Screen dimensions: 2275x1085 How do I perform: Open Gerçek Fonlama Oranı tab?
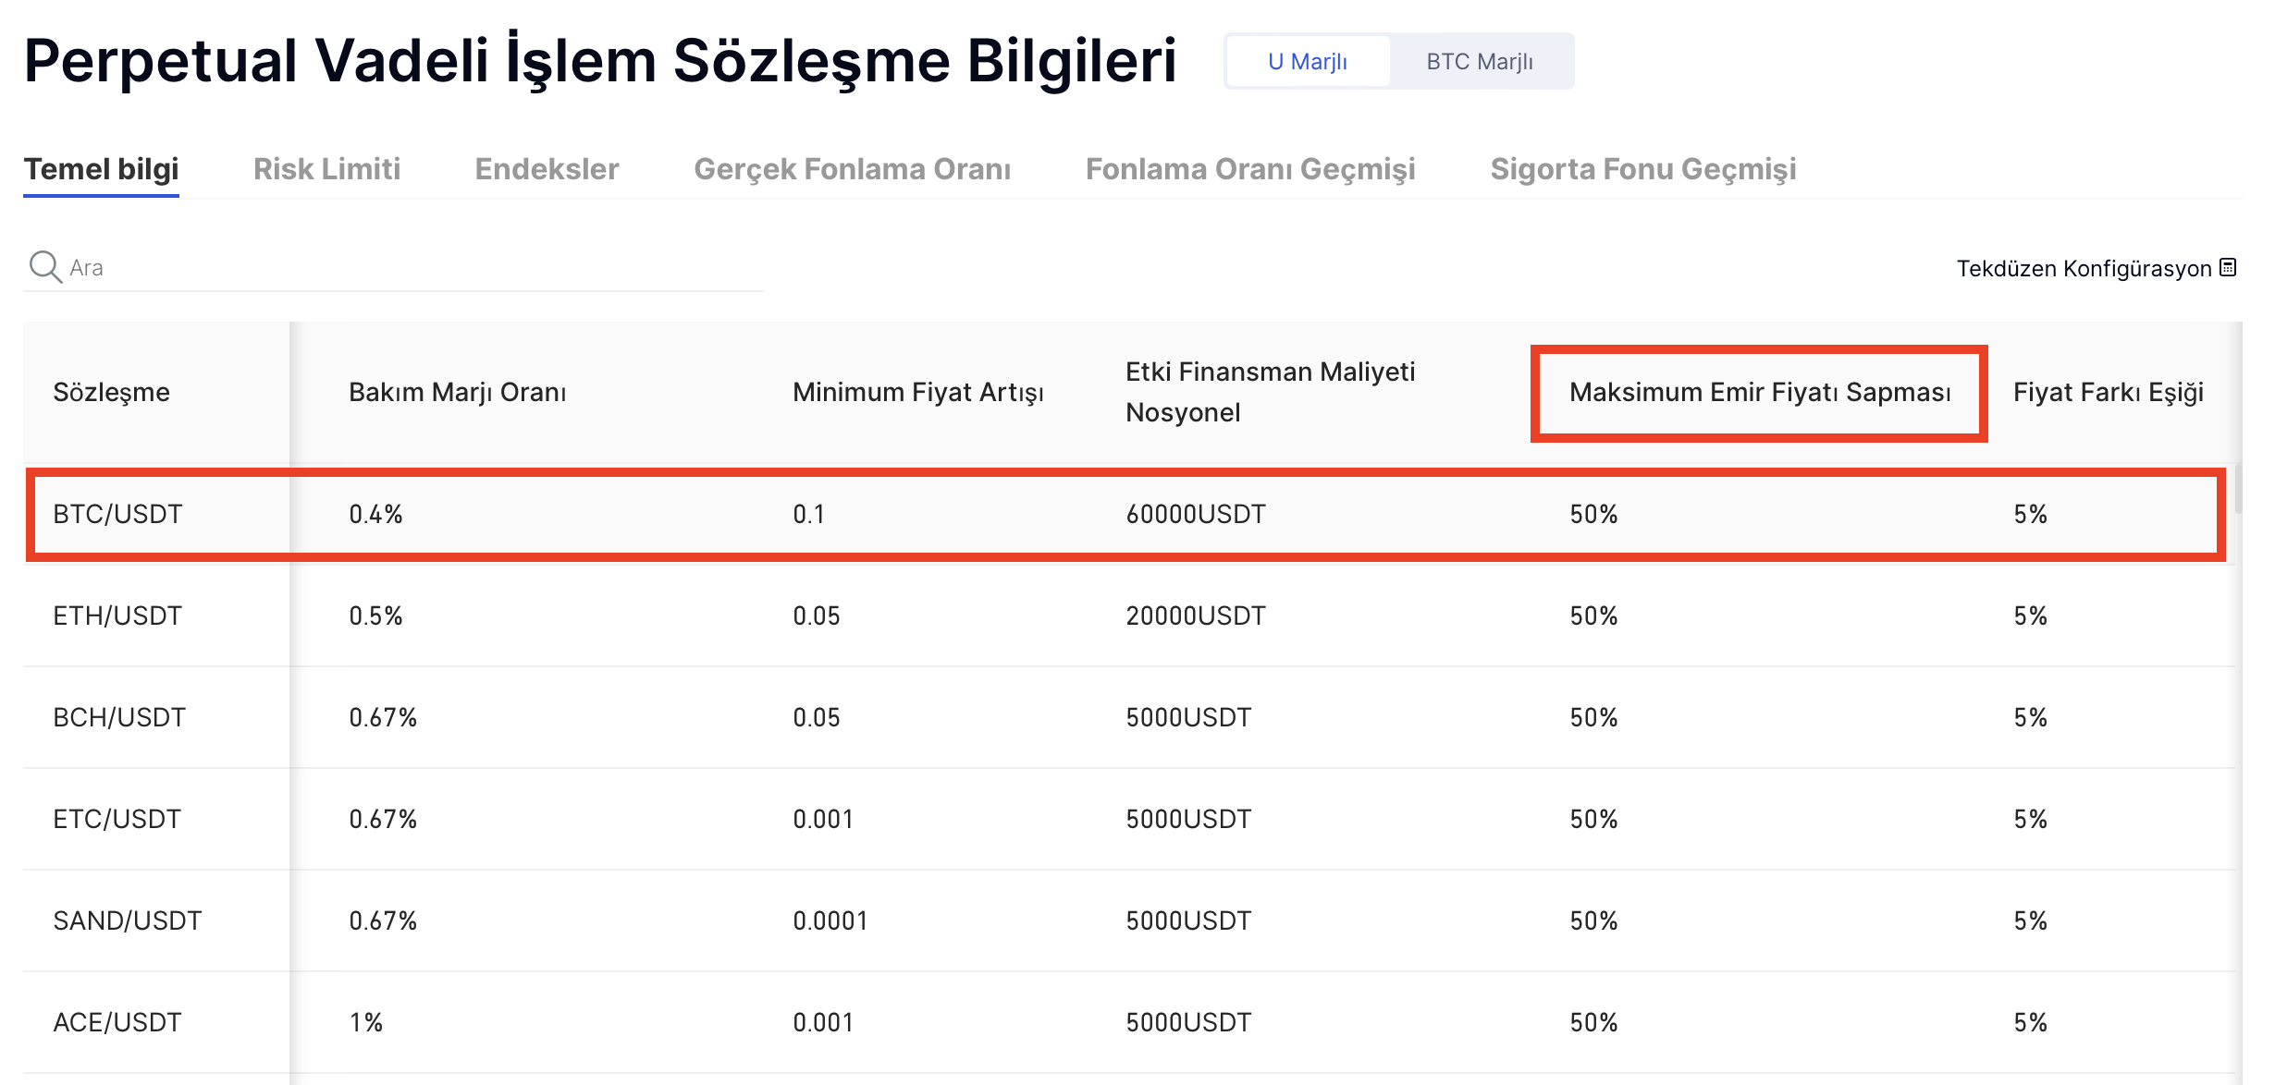(x=852, y=169)
